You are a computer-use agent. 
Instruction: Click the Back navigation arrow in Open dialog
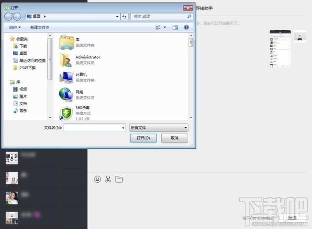[8, 17]
